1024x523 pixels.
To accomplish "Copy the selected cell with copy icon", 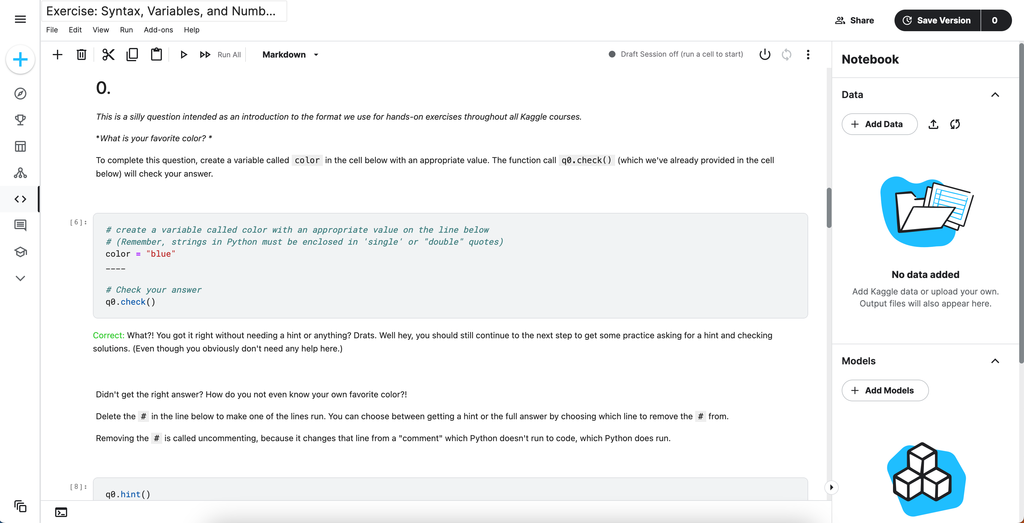I will pos(132,55).
